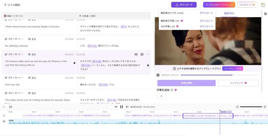
Task: Play the original English audio for the hostess segment
Action: [75, 63]
